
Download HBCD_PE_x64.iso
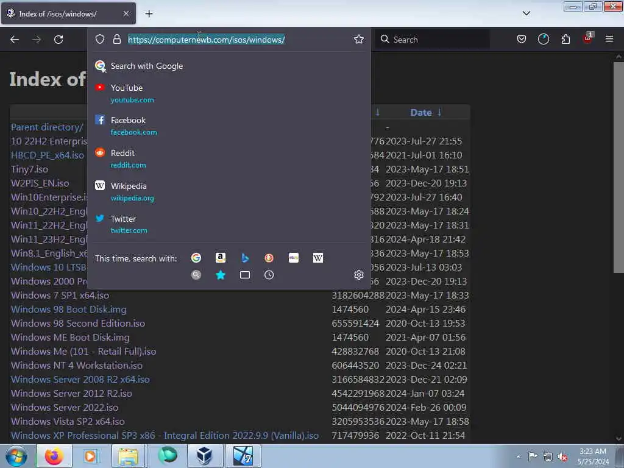[48, 155]
